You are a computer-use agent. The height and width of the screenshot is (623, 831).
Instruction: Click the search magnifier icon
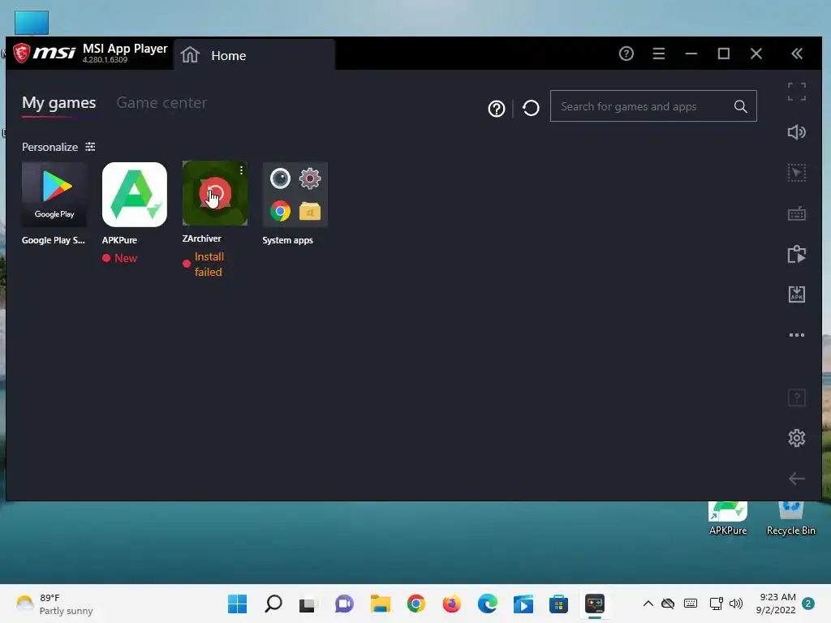[740, 106]
